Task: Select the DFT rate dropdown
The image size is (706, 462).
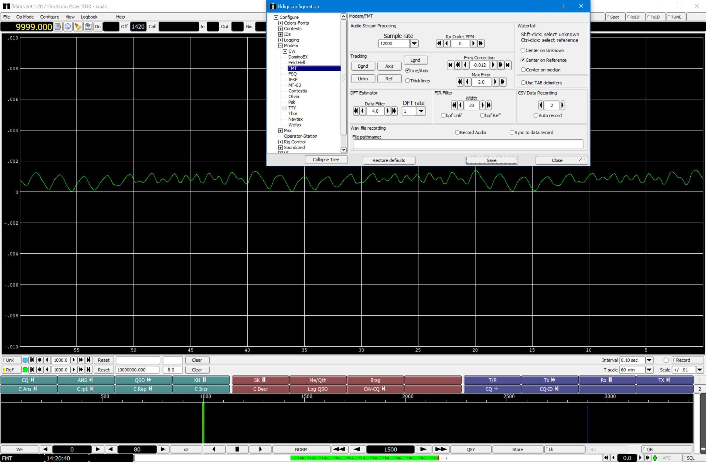Action: 422,111
